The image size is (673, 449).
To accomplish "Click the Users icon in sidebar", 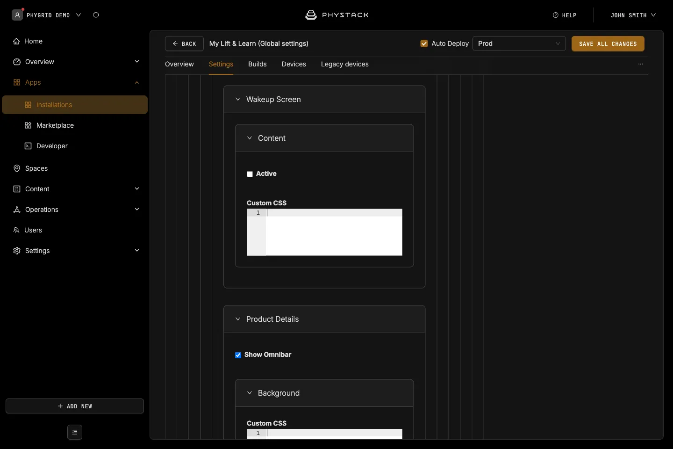I will pos(16,230).
